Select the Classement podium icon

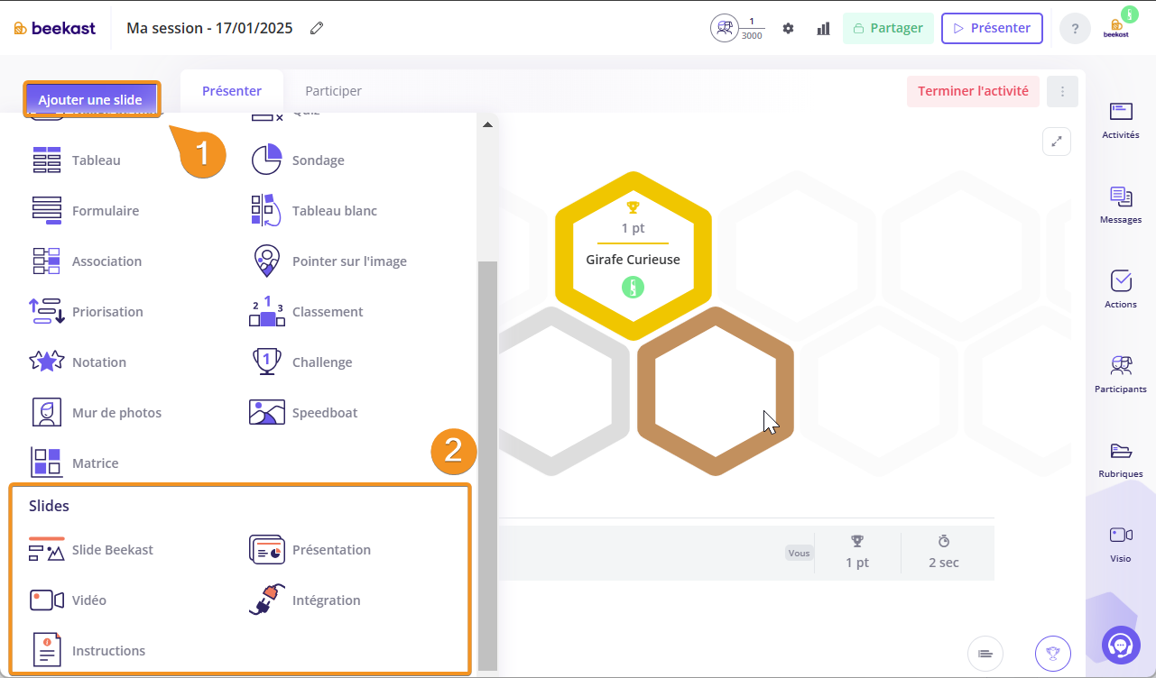click(x=266, y=311)
